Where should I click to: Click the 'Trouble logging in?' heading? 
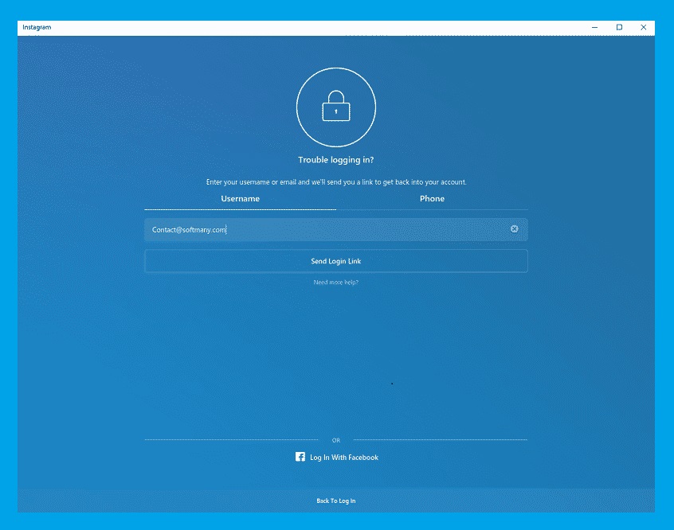336,160
